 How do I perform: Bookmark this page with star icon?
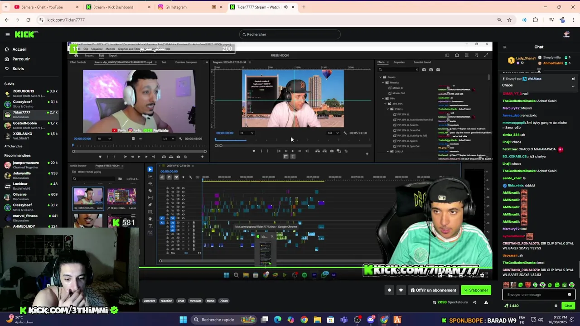click(x=509, y=20)
